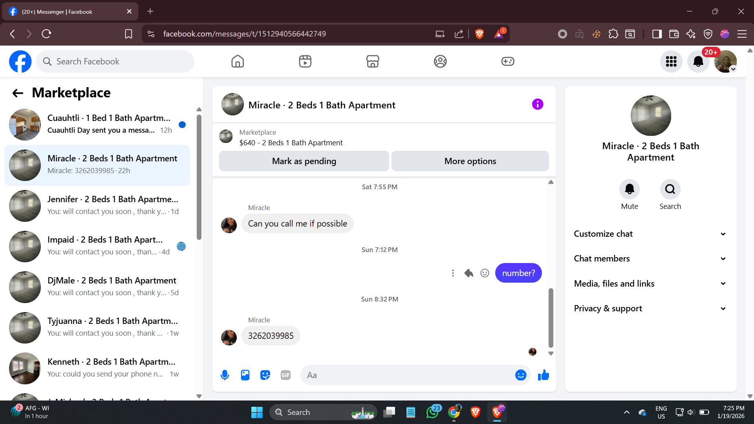754x424 pixels.
Task: Click the conversation list scrollbar
Action: click(x=199, y=177)
